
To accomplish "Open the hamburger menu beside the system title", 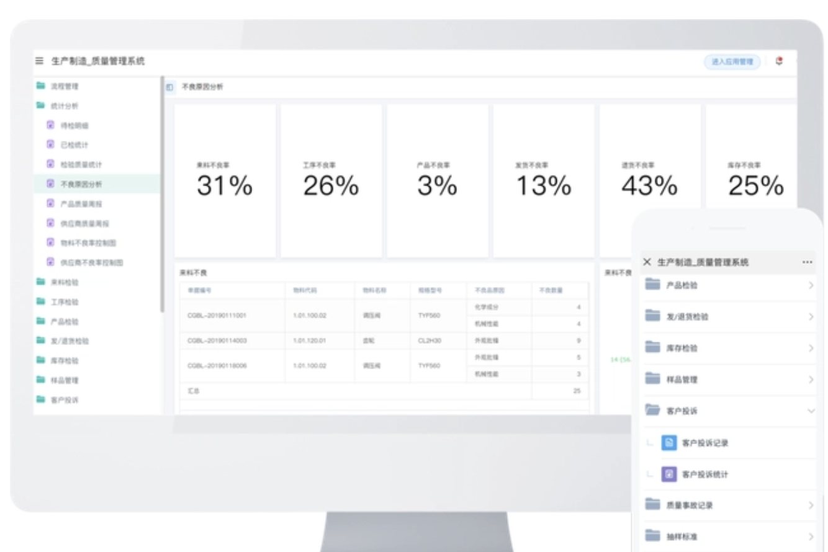I will pyautogui.click(x=40, y=61).
